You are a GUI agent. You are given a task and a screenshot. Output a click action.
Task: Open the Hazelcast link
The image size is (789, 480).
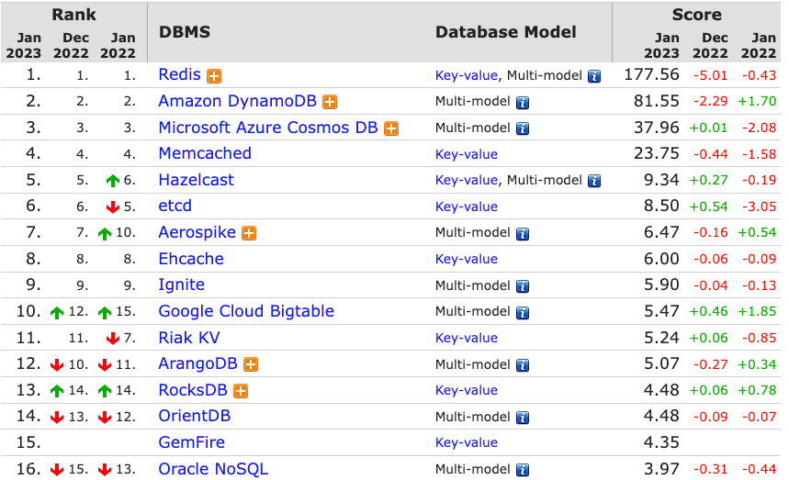tap(197, 180)
